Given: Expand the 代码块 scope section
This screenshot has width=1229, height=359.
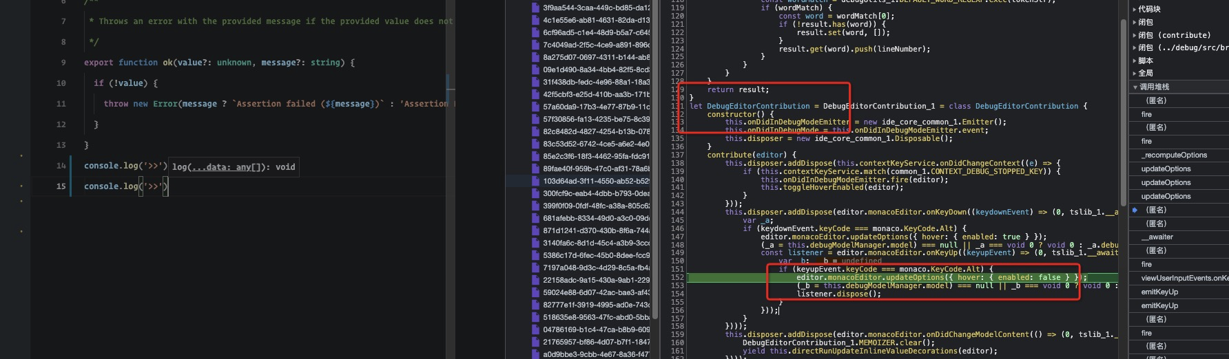Looking at the screenshot, I should (1135, 10).
